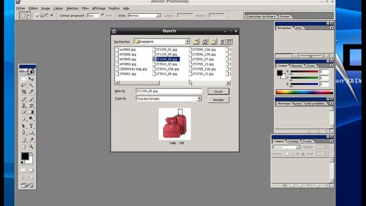Select the Rectangle shape tool
The width and height of the screenshot is (366, 206).
(31, 132)
